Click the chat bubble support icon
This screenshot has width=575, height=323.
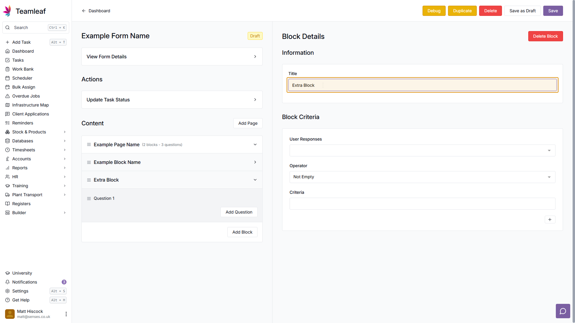(x=563, y=311)
